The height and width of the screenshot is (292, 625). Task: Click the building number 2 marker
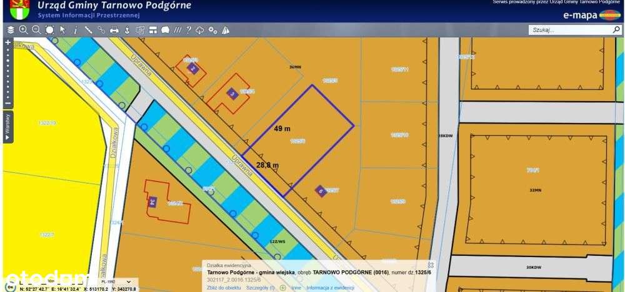[x=192, y=69]
